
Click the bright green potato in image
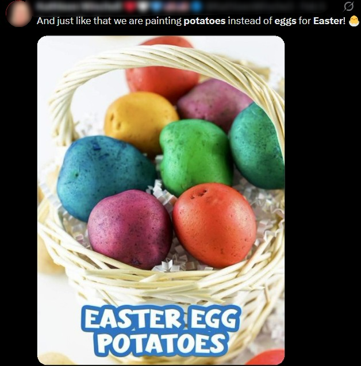195,157
